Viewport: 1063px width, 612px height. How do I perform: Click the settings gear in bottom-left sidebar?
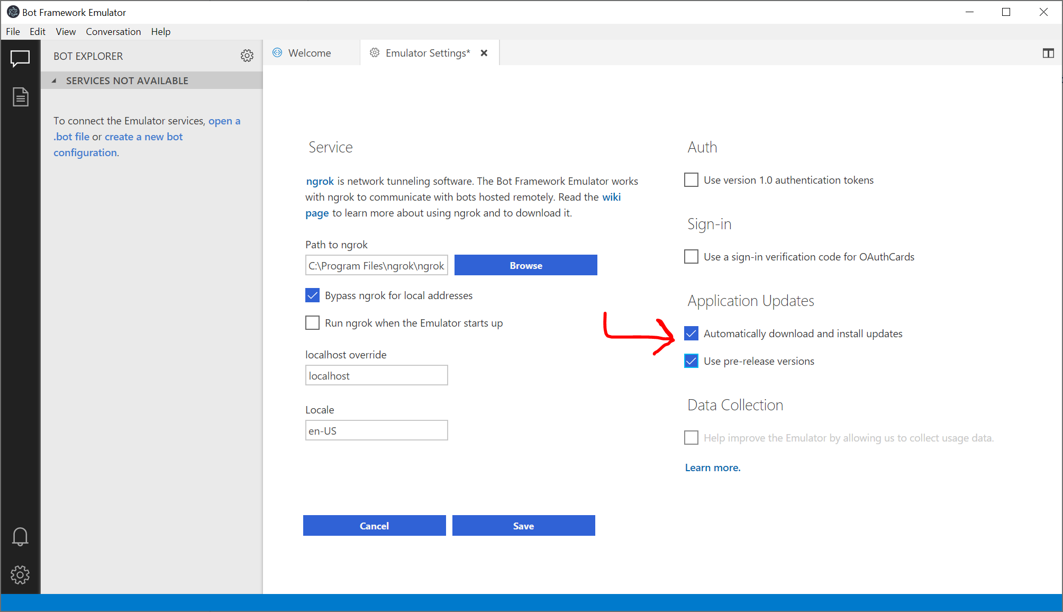pyautogui.click(x=20, y=574)
